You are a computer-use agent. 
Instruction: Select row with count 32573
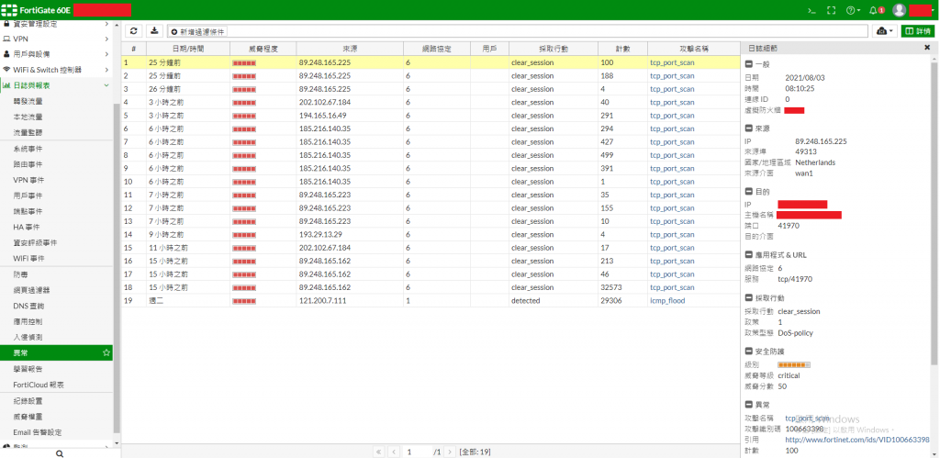coord(430,288)
